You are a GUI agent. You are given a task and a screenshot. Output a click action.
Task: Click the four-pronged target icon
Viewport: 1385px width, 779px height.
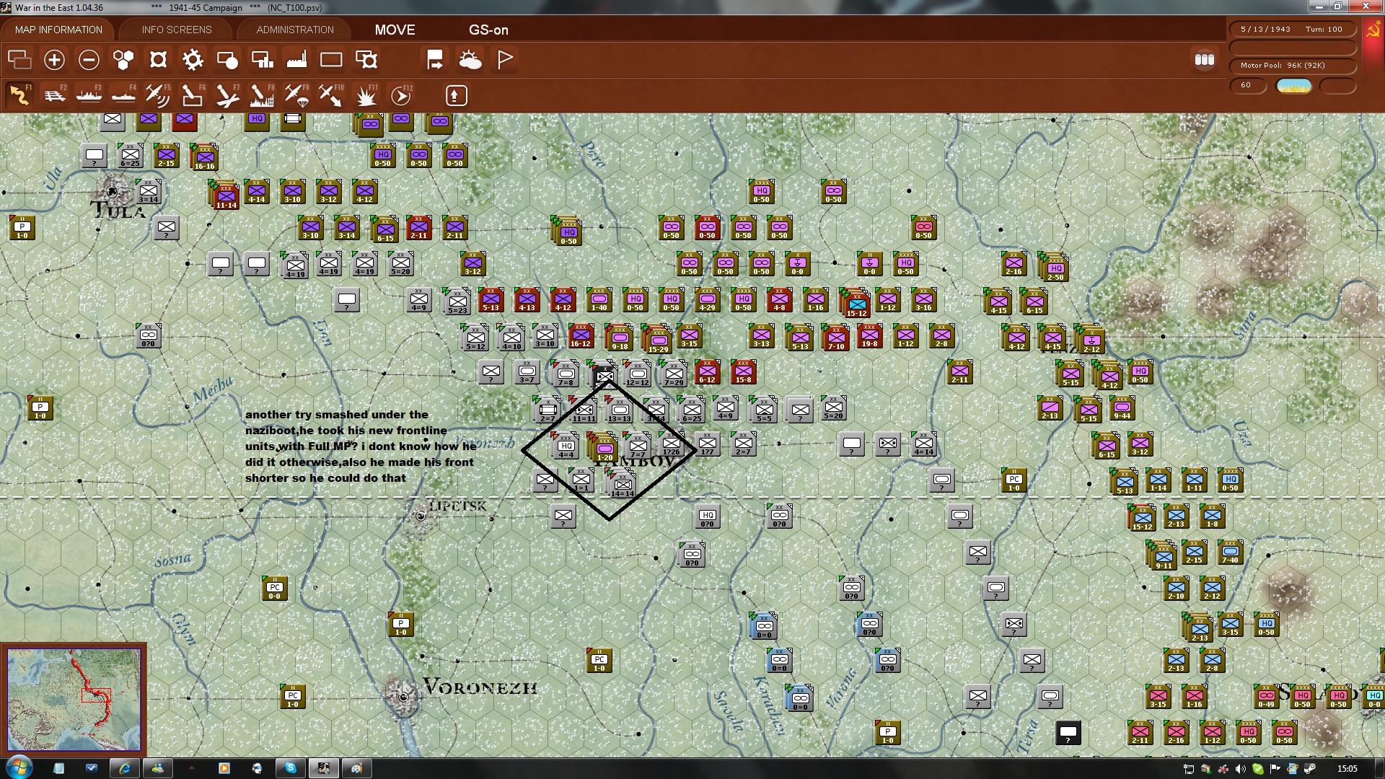pos(158,60)
